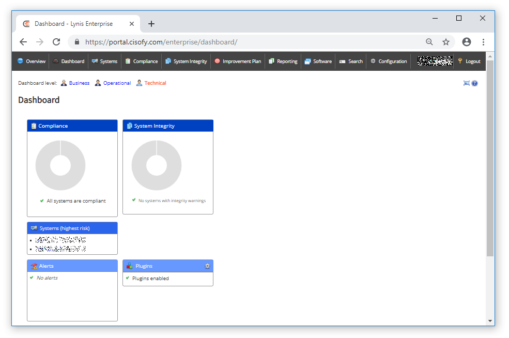Click the Reporting documents icon
Viewport: 509px width, 338px height.
[271, 60]
